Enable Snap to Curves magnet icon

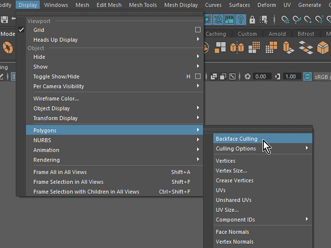coord(296,20)
